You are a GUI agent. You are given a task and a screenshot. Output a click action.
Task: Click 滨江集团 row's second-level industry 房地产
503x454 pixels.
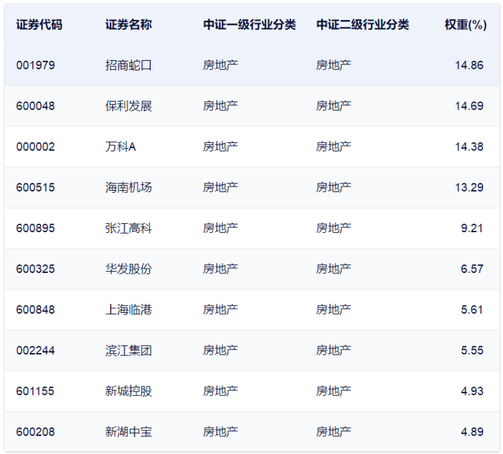334,350
